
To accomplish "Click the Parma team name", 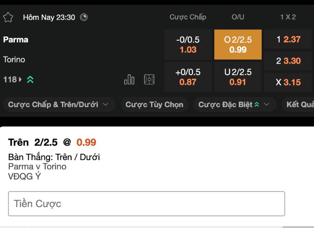I will 16,40.
